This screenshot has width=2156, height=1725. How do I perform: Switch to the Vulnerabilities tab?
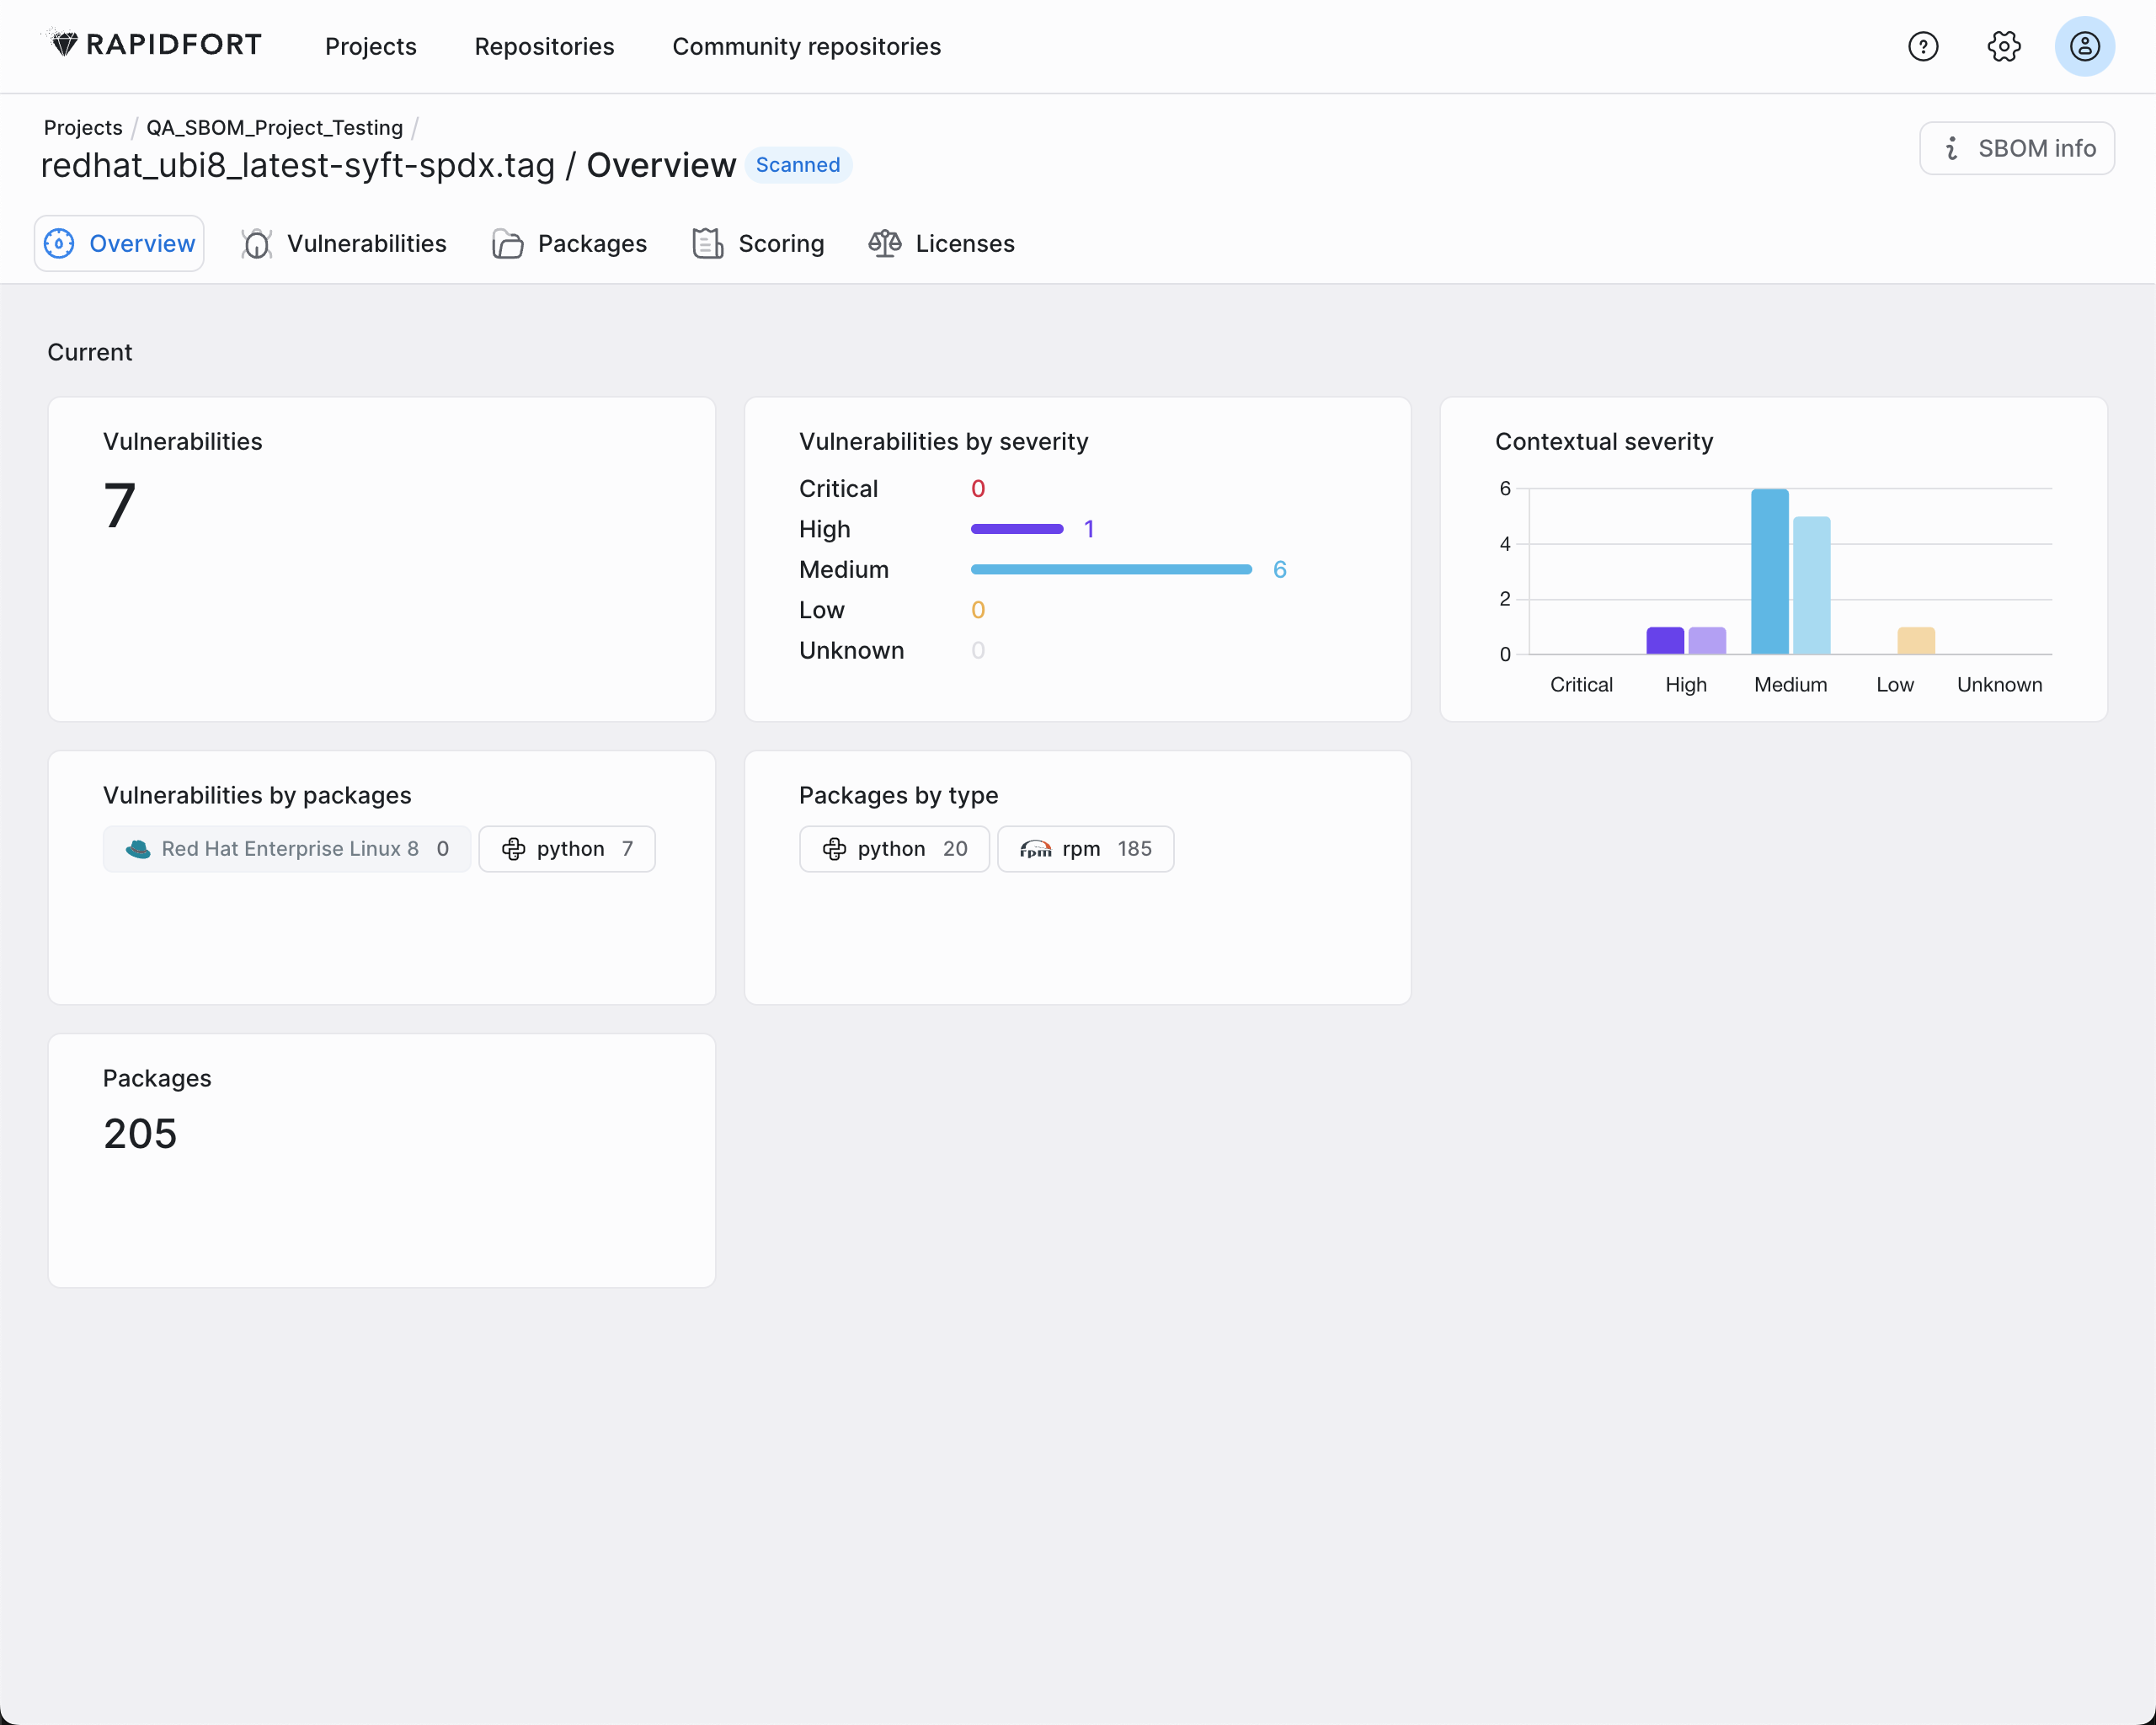(344, 243)
